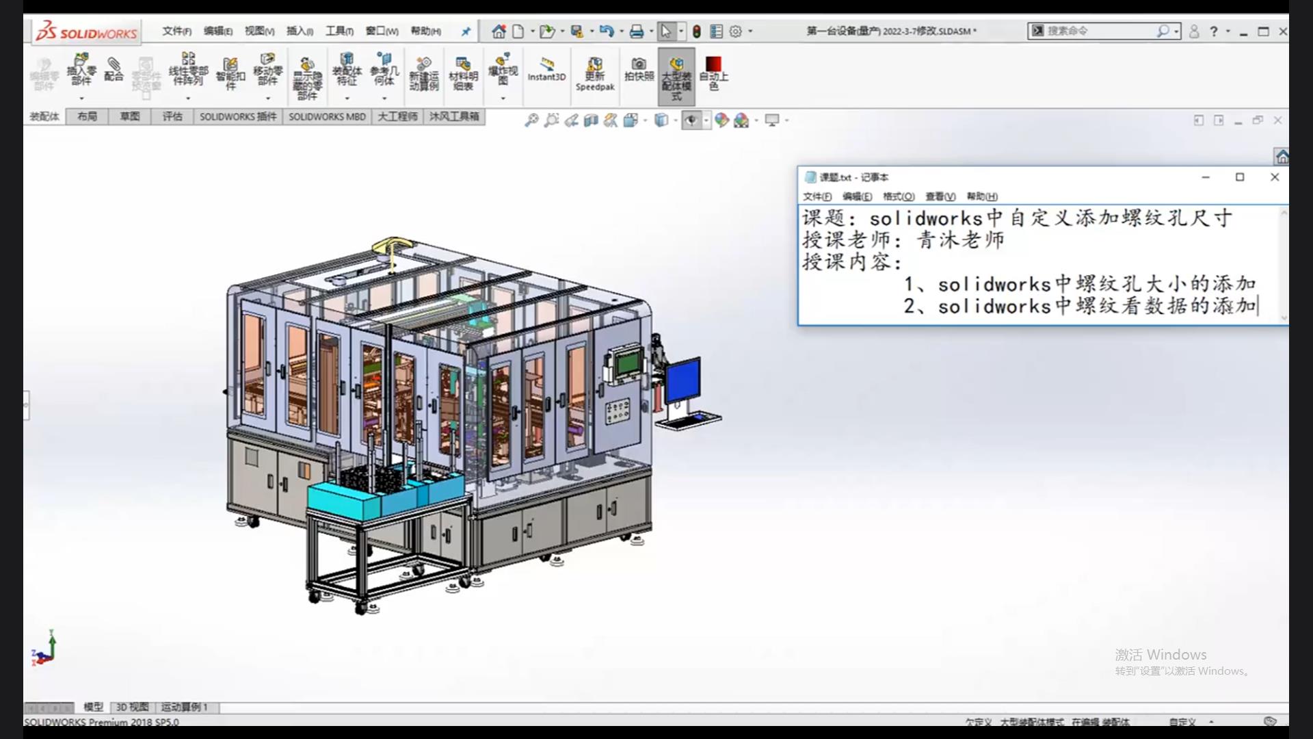Click Edit Appearance color ball icon

721,120
